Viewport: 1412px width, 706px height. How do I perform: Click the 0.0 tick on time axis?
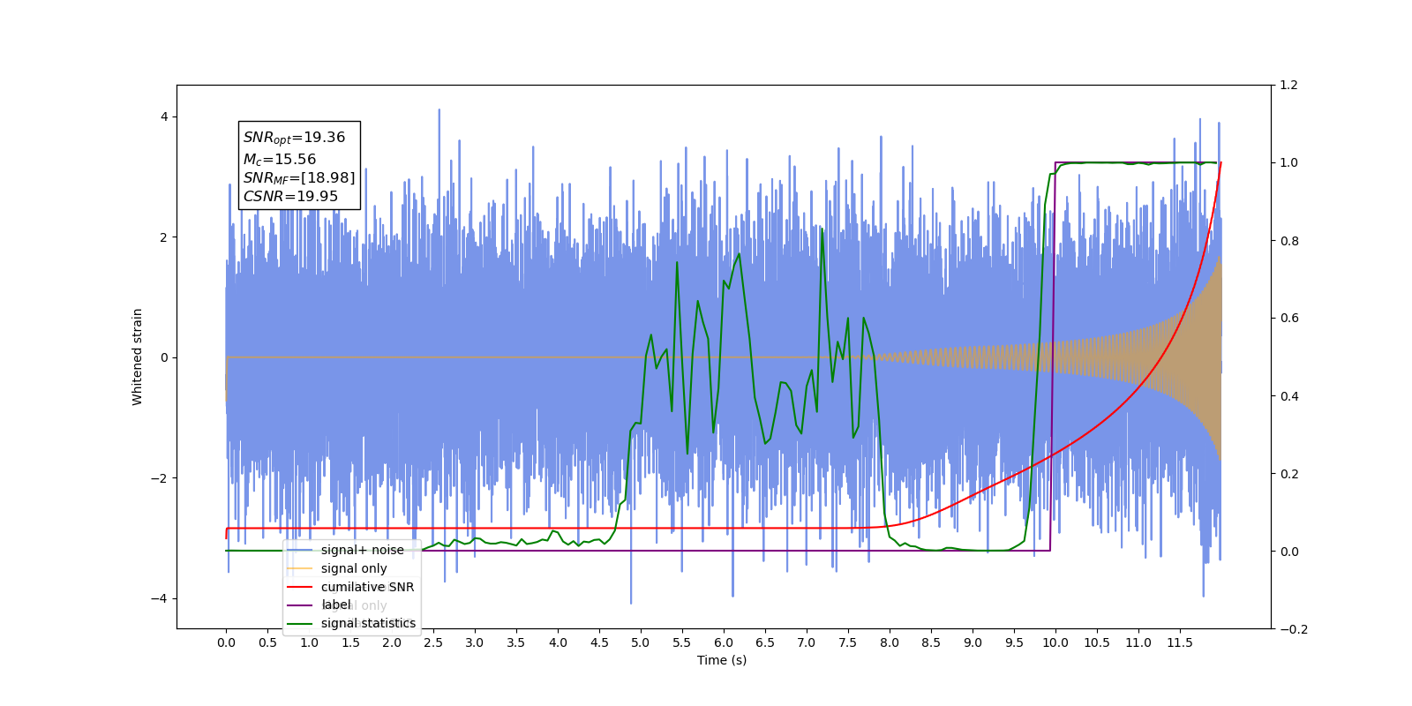226,642
